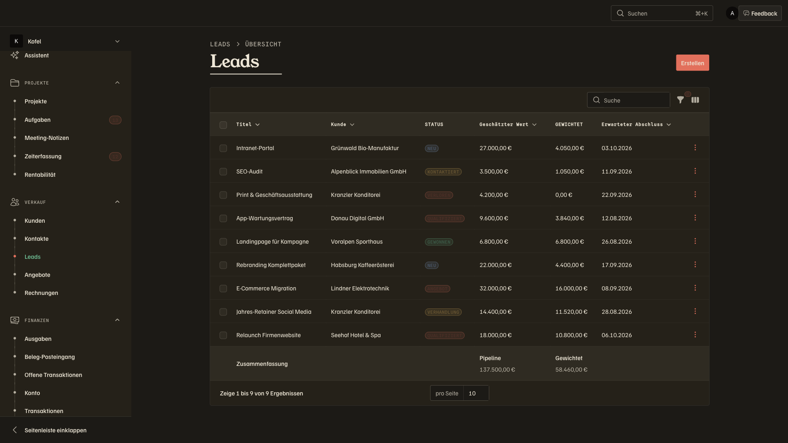
Task: Focus the global Suchen field
Action: [x=662, y=13]
